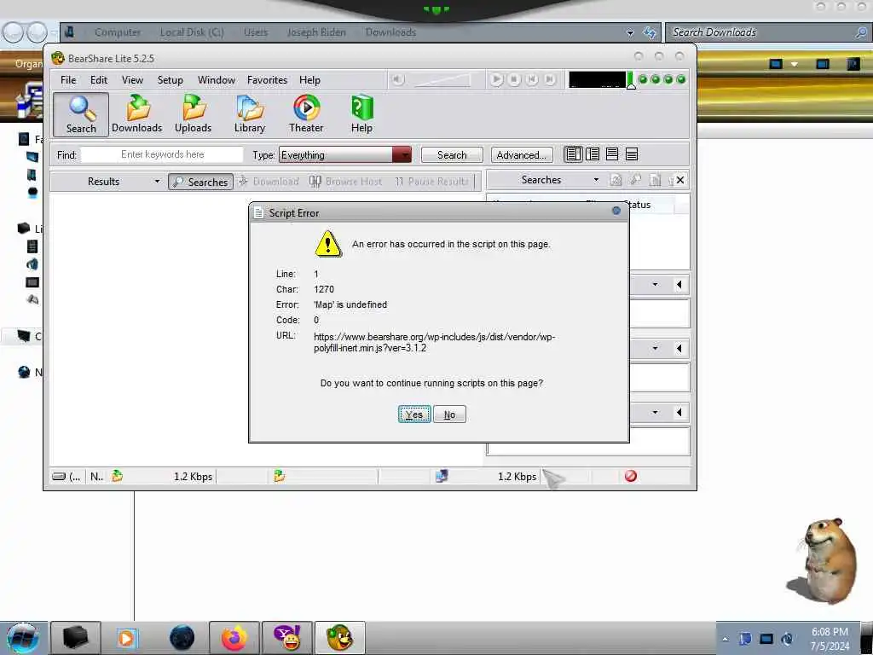
Task: Toggle the Searches button in results toolbar
Action: 201,183
